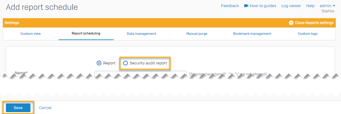Click the gear icon in the orange bar
Screen dimensions: 341x114
291,23
